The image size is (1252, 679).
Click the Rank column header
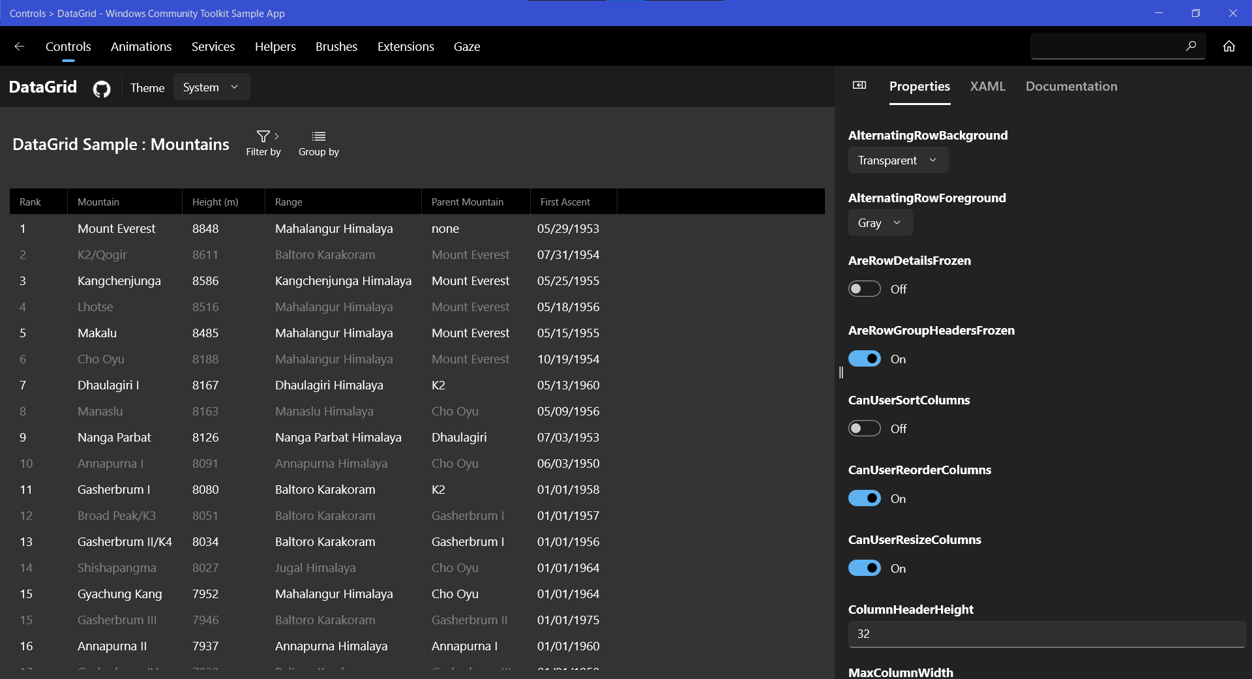38,202
